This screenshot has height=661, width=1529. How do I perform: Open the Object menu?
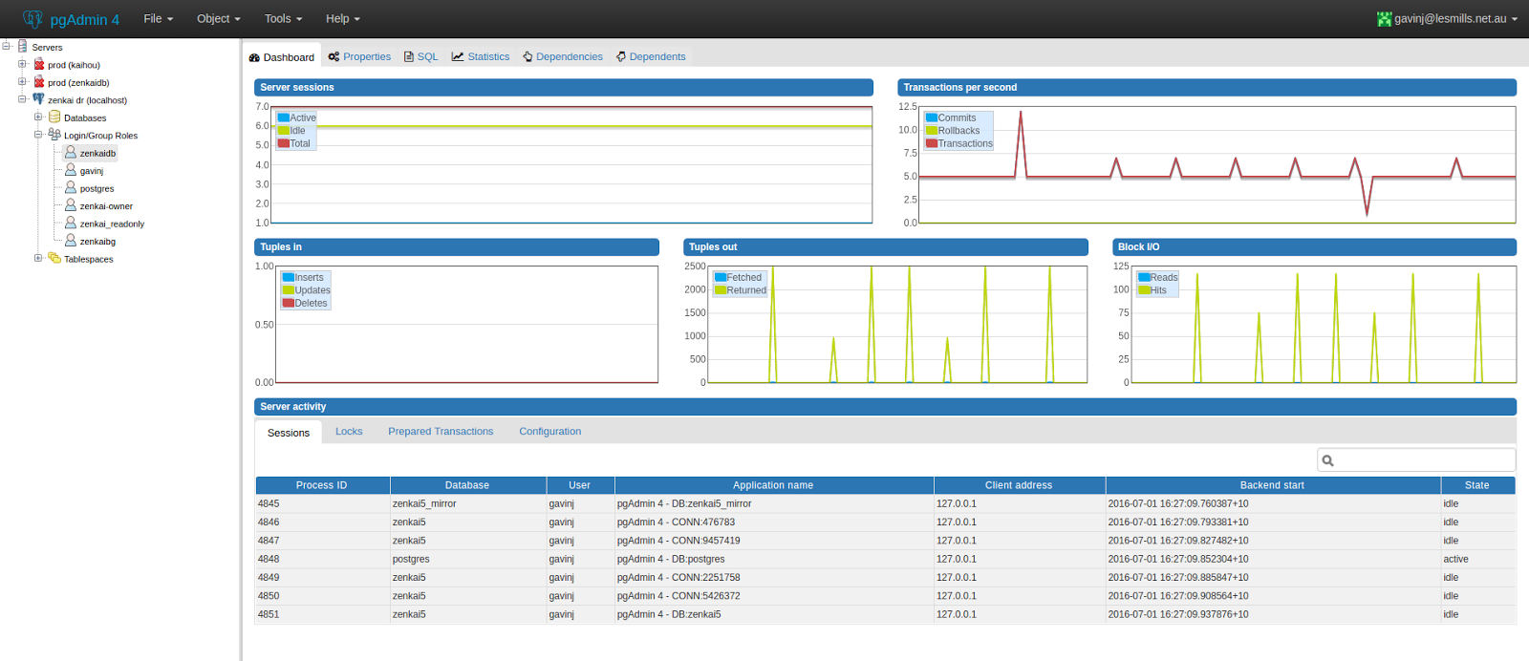[x=219, y=18]
